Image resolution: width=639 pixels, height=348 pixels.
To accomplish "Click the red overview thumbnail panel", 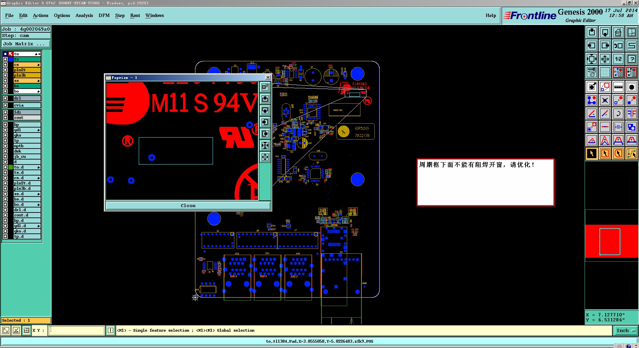I will tap(612, 241).
